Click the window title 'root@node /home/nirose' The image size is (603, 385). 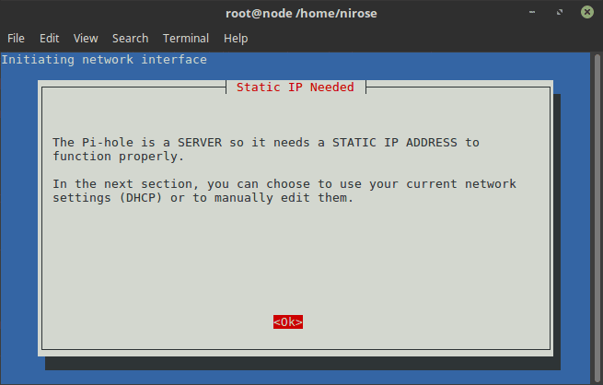point(301,14)
